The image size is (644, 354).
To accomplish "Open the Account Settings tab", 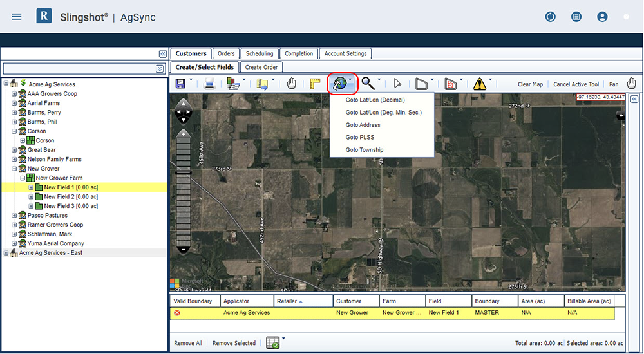I will [x=345, y=54].
